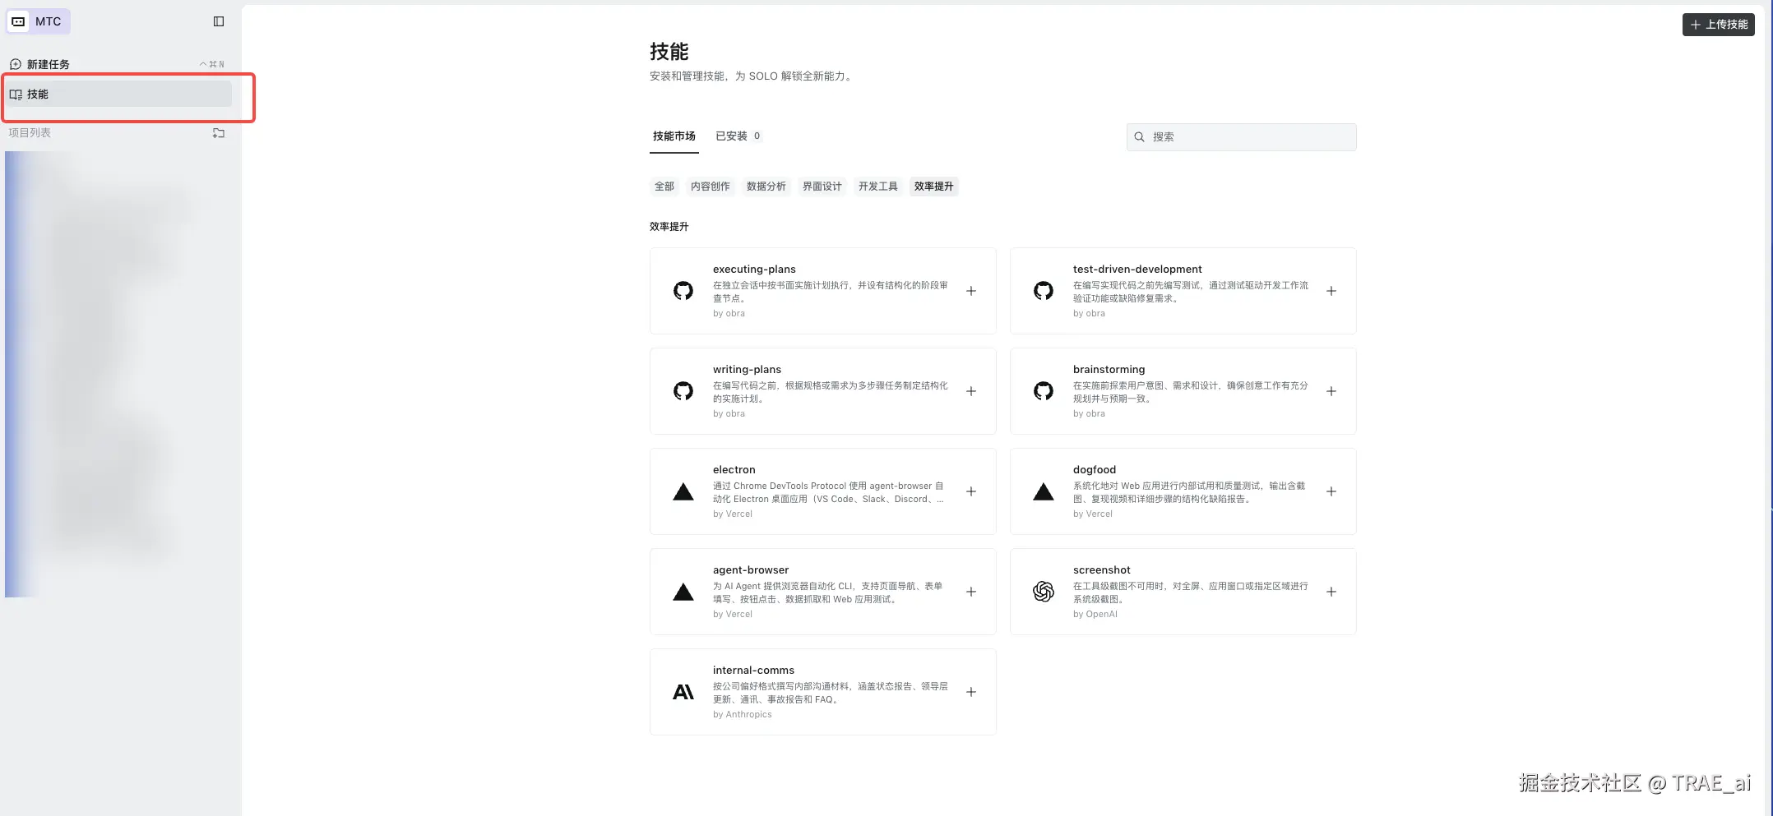This screenshot has height=816, width=1773.
Task: Click GitHub logo on test-driven-development card
Action: (1044, 291)
